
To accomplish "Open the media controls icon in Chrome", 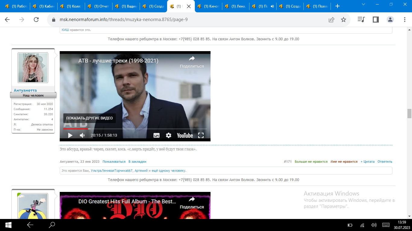I will coord(361,20).
